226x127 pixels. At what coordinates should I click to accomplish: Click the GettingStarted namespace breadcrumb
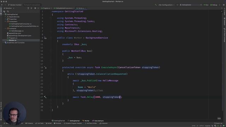(x=74, y=121)
